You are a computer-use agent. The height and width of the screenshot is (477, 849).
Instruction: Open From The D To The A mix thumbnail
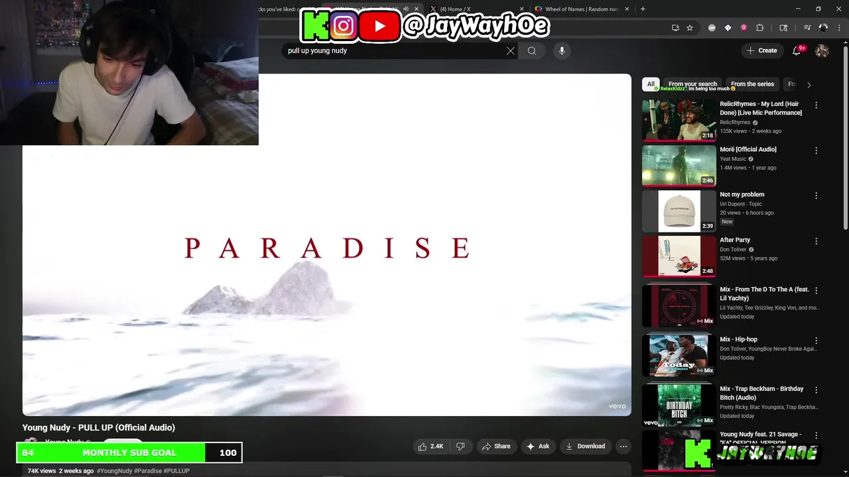click(x=679, y=305)
